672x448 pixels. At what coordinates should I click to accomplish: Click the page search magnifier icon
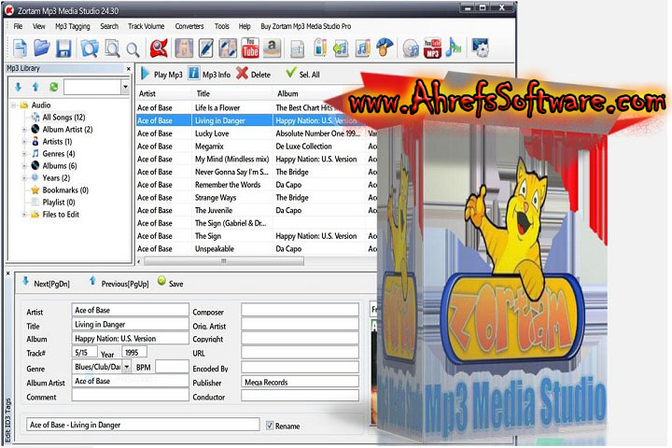click(x=112, y=48)
